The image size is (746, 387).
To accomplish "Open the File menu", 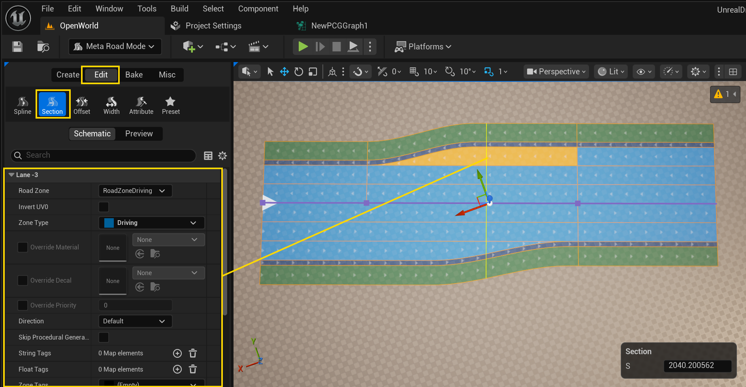I will point(47,9).
